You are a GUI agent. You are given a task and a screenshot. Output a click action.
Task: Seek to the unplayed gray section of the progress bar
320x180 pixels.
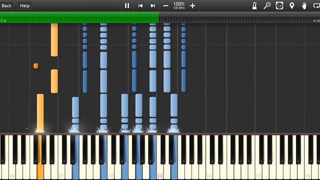pyautogui.click(x=239, y=17)
